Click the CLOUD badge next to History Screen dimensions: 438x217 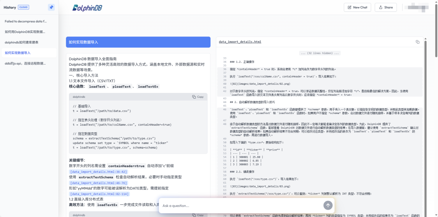[24, 8]
